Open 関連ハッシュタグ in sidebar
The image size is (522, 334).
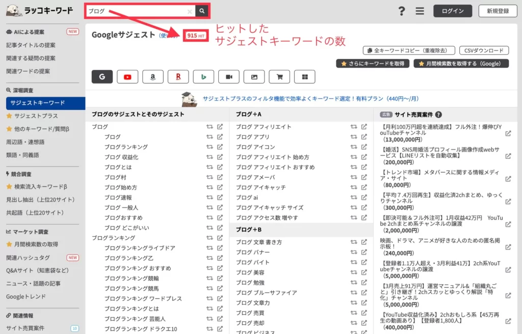click(x=28, y=258)
